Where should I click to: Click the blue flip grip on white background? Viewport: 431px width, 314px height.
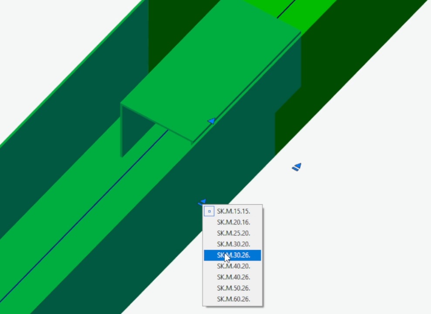coord(297,167)
